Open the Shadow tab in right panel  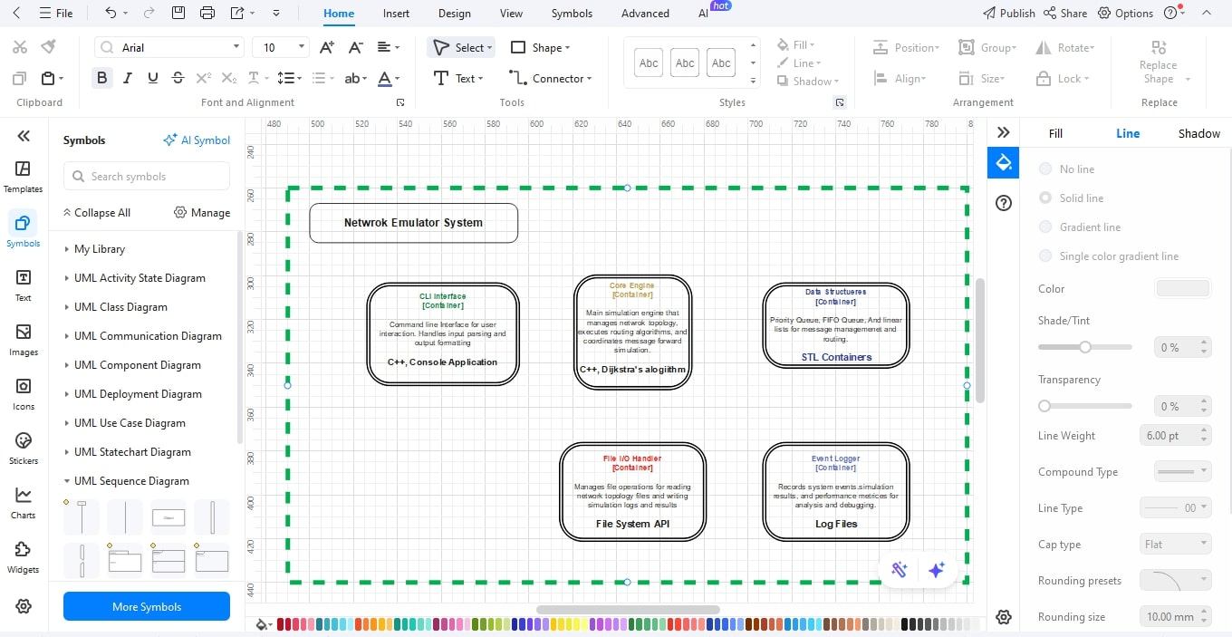coord(1198,133)
